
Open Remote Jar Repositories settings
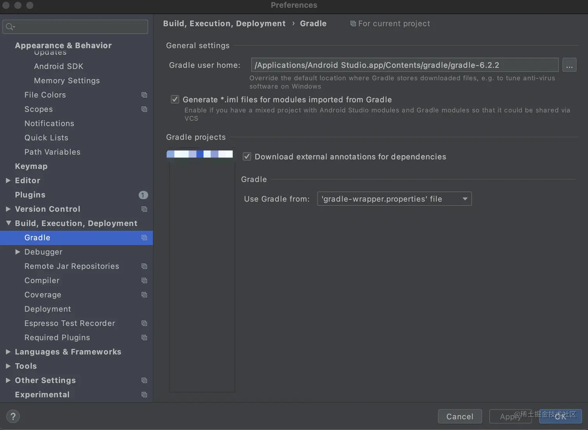point(72,266)
